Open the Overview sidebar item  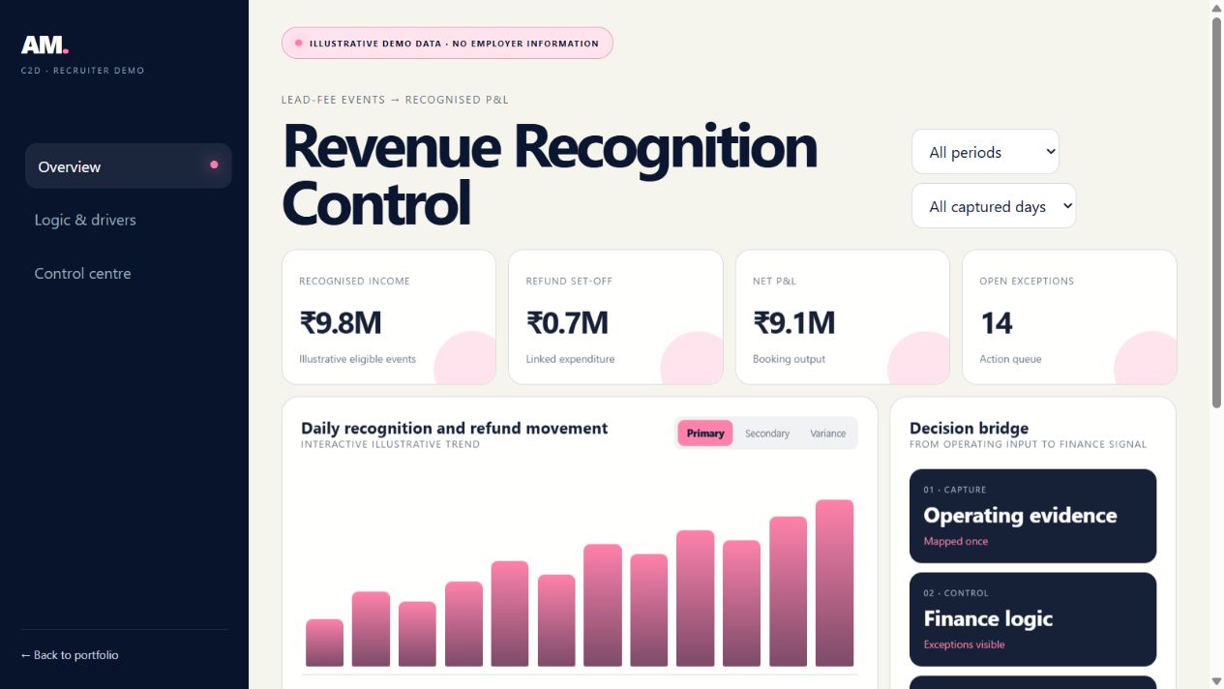tap(129, 166)
